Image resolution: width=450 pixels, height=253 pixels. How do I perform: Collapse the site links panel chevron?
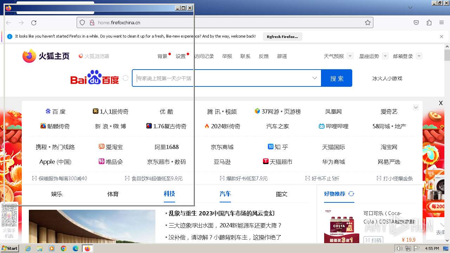click(416, 108)
